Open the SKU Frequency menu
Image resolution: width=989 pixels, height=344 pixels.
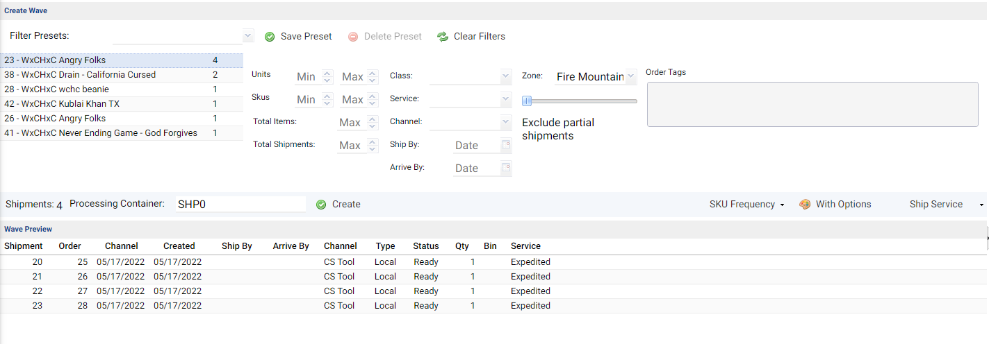pyautogui.click(x=746, y=205)
